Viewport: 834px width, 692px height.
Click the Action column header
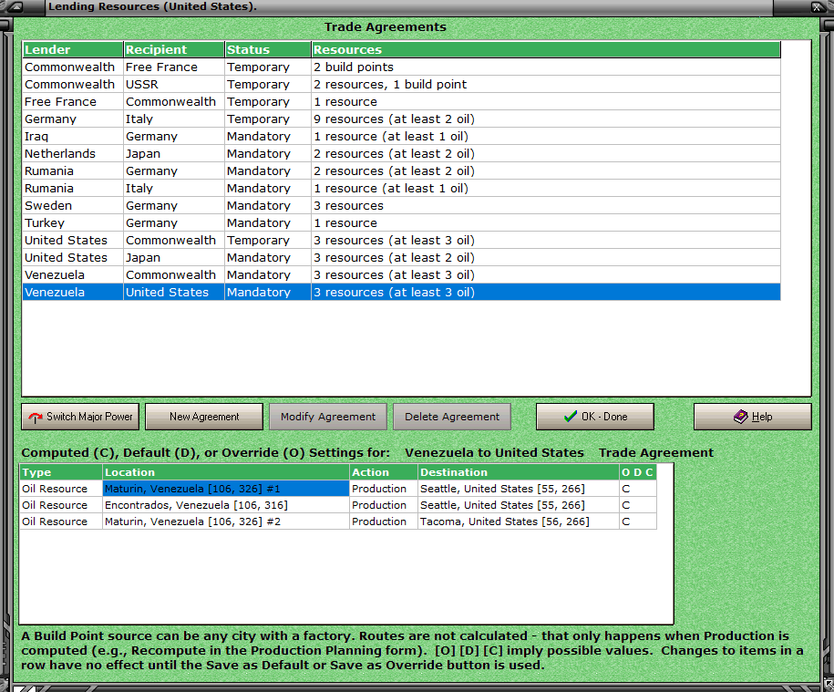point(384,472)
